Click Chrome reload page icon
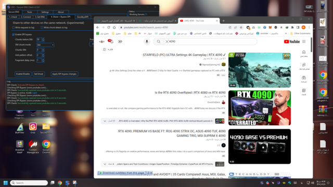Image resolution: width=333 pixels, height=187 pixels. [x=109, y=28]
